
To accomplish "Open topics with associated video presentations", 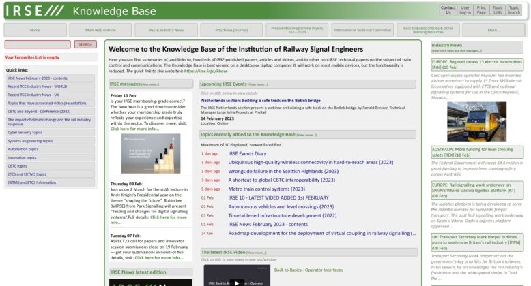I will point(50,103).
